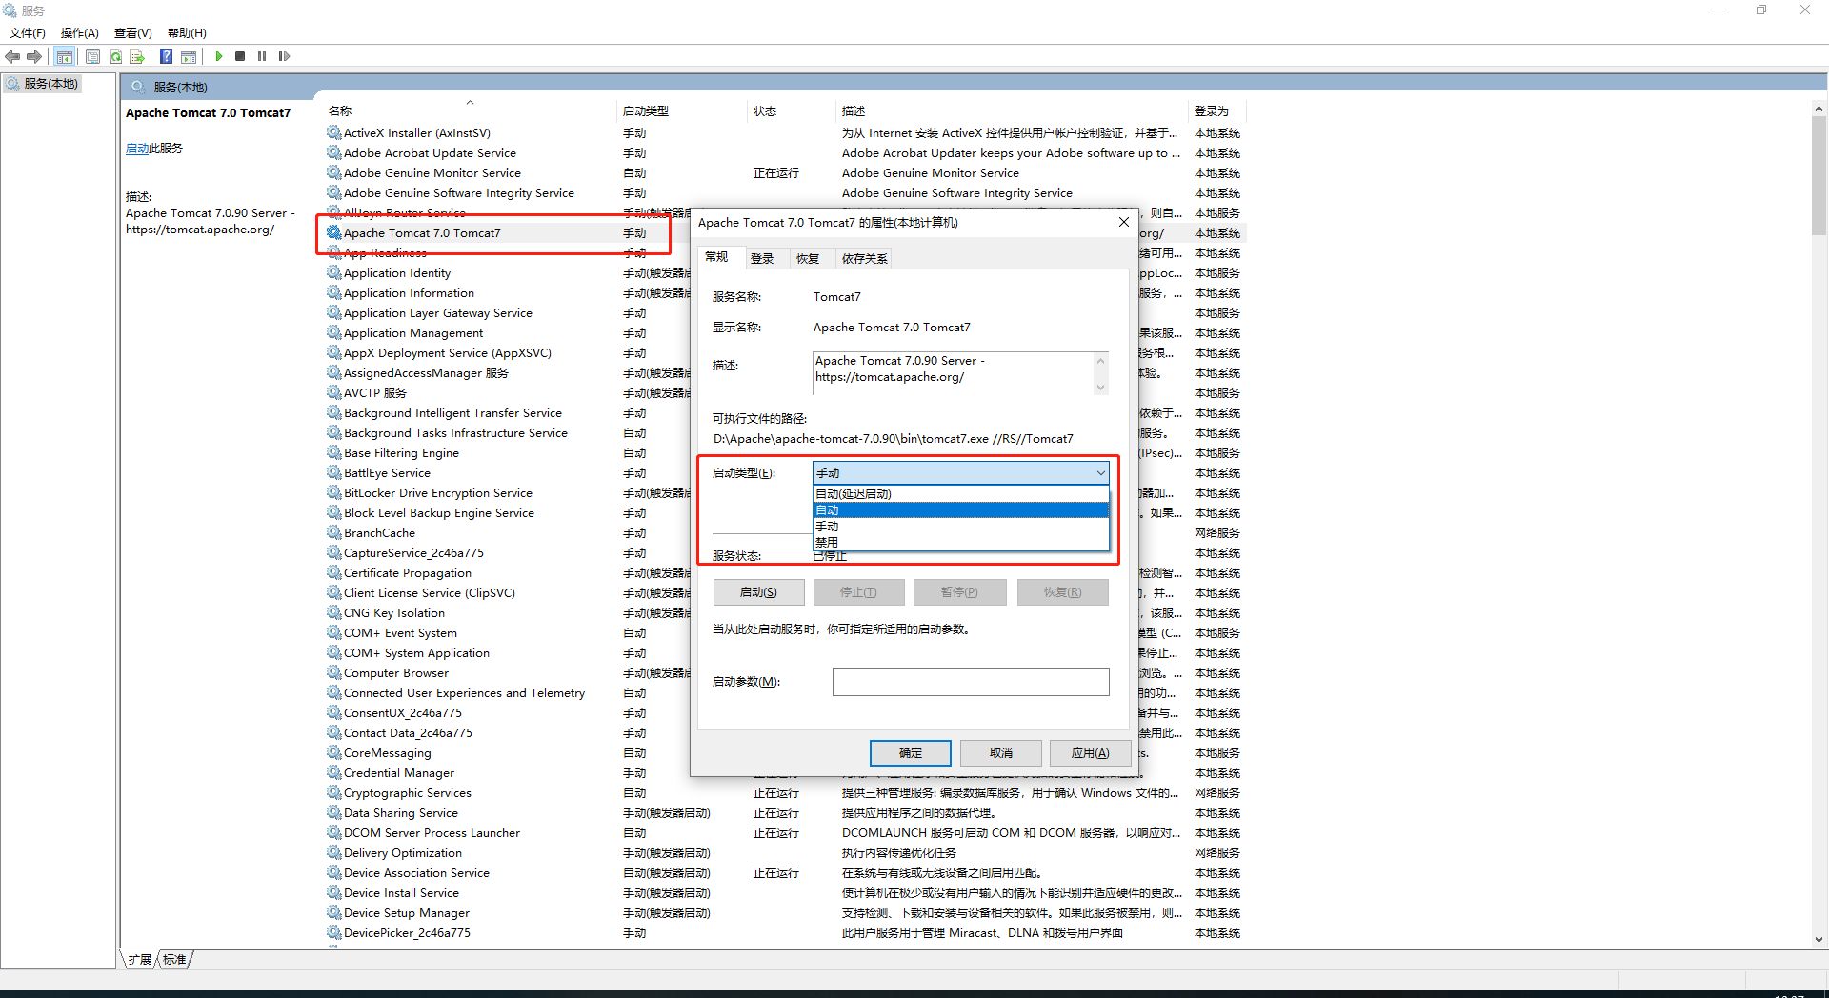Click the gear icon of Base Filtering Engine

[333, 452]
